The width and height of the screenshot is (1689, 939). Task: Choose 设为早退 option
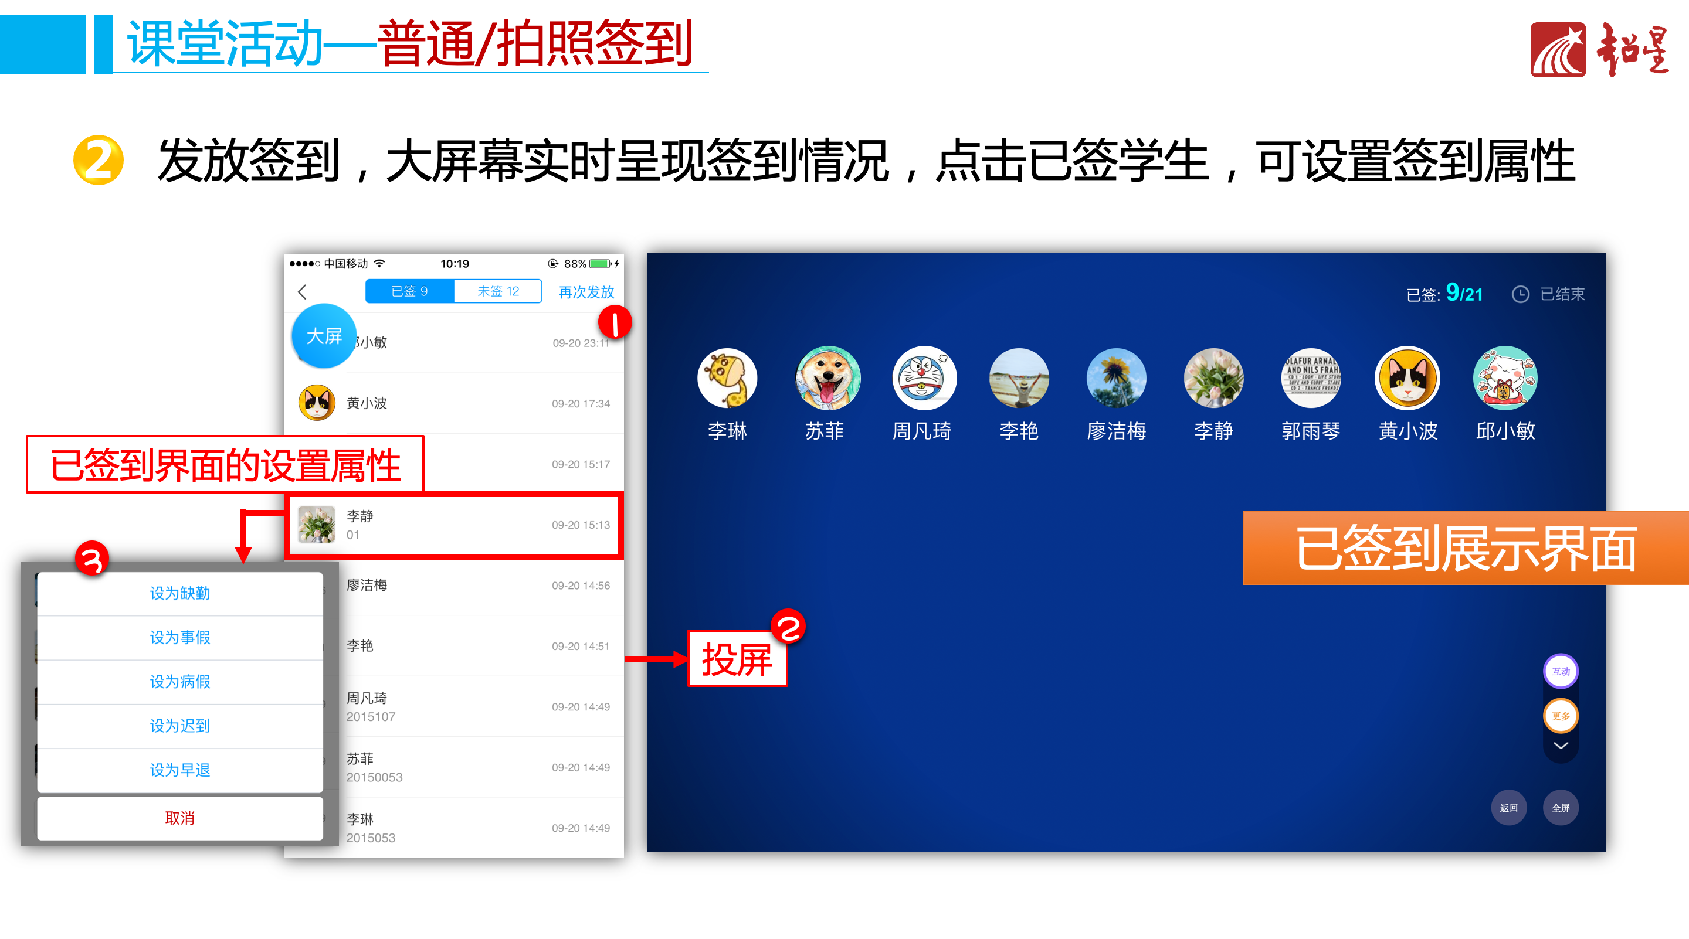(x=180, y=770)
